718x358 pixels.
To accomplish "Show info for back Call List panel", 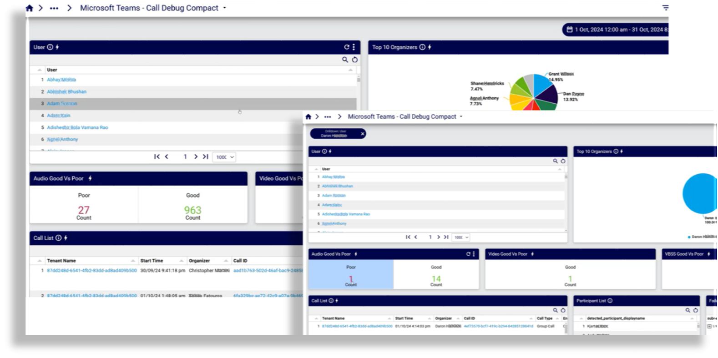I will (58, 238).
